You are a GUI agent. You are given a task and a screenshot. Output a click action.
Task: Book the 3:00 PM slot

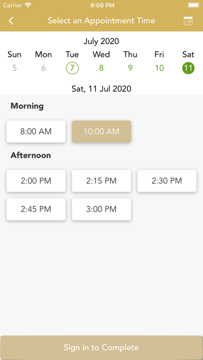point(102,209)
